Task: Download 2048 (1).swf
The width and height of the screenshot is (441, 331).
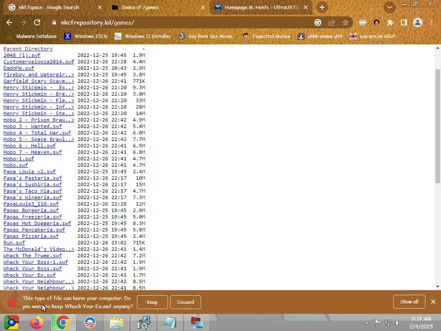Action: (x=22, y=55)
